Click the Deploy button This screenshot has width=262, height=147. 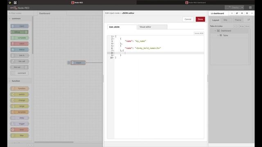coord(233,8)
